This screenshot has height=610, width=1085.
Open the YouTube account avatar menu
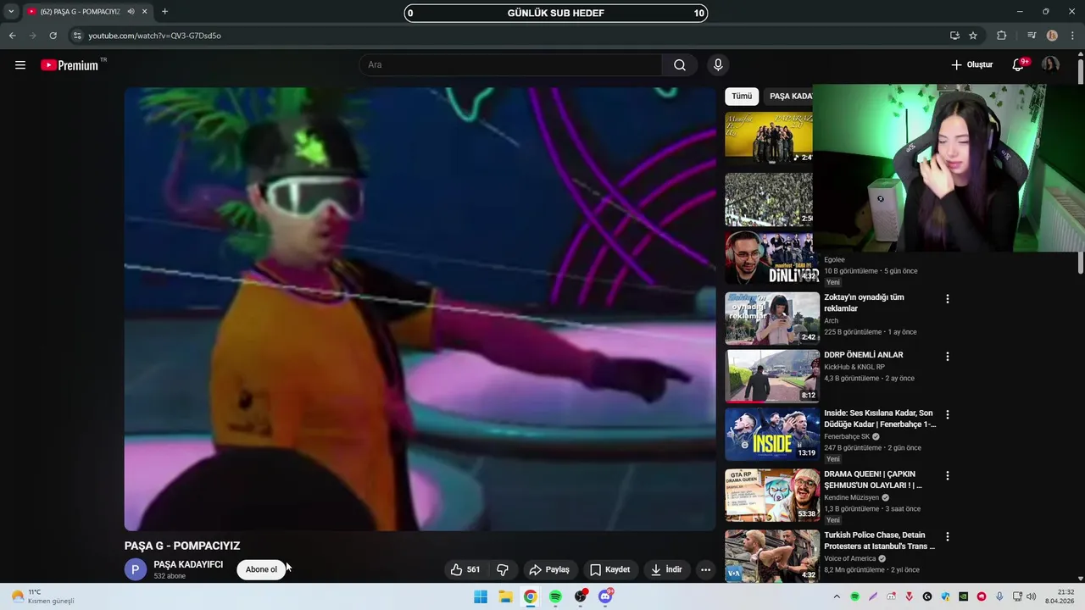(x=1050, y=65)
